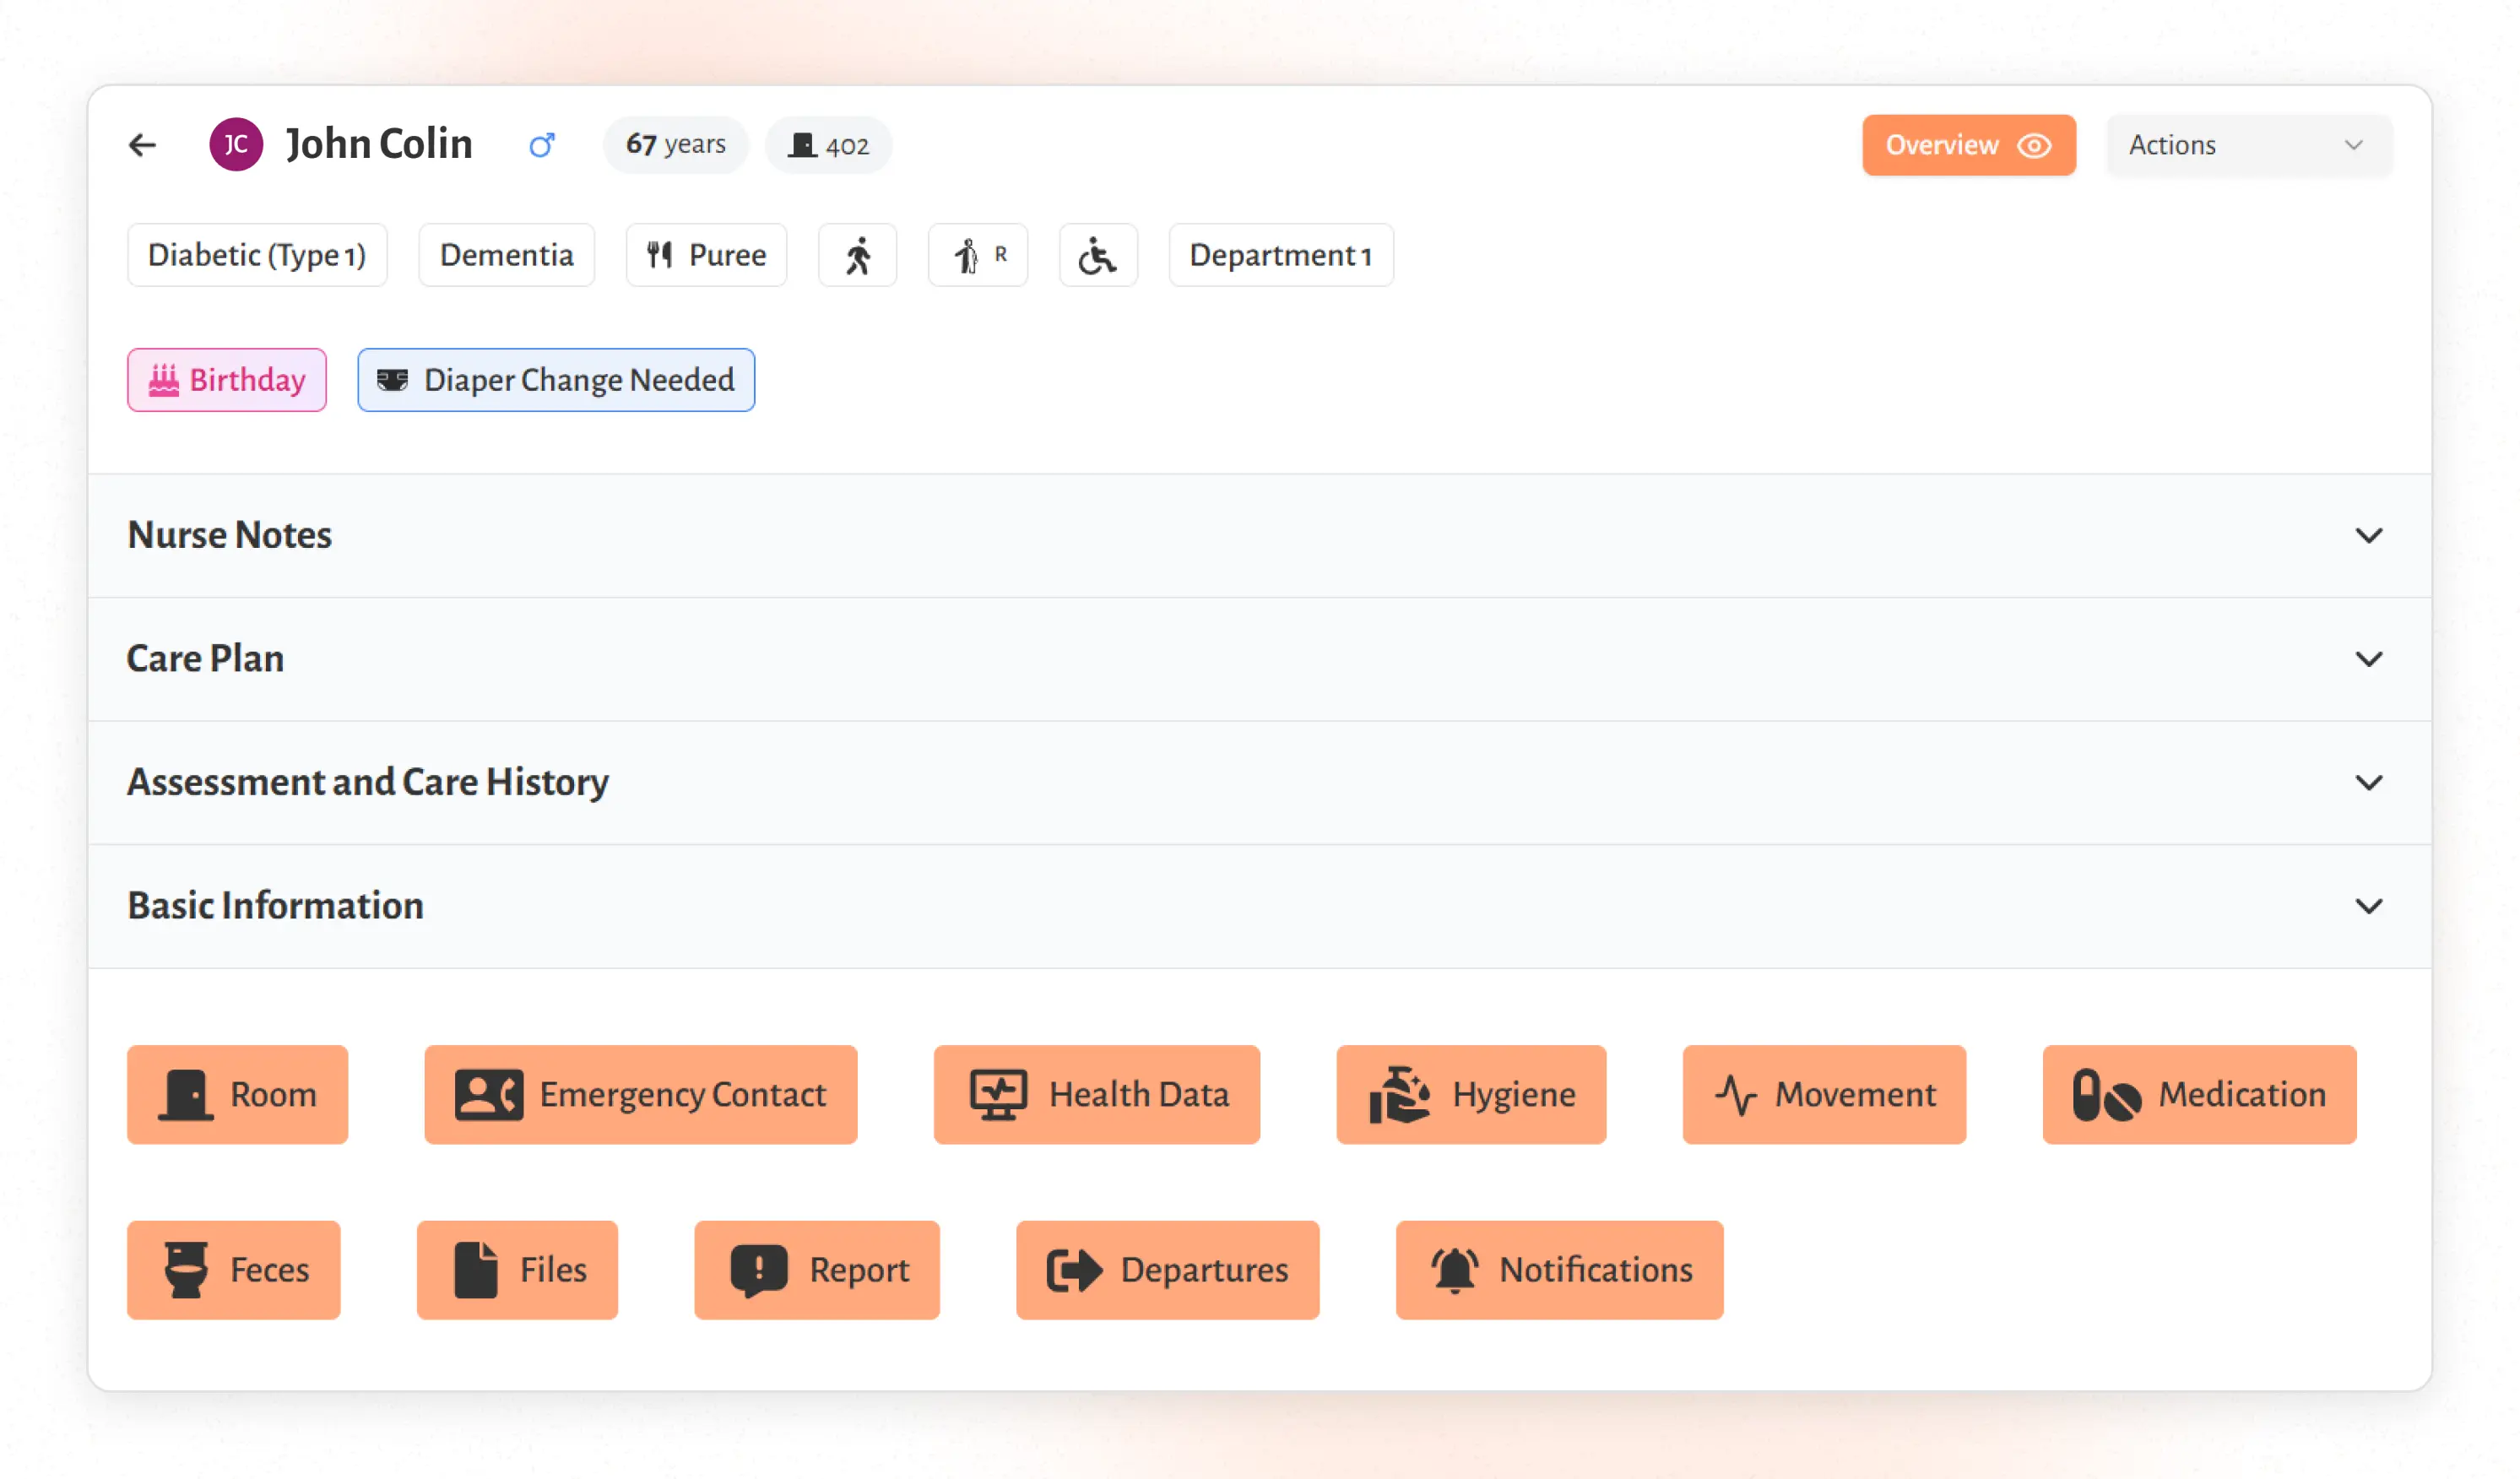Open the Hygiene section
Viewport: 2520px width, 1479px height.
point(1471,1095)
